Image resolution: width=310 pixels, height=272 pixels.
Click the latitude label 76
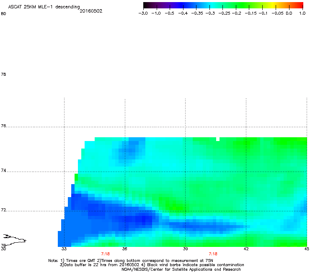[x=3, y=126]
